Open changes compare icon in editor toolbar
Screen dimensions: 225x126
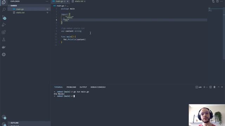click(x=213, y=1)
